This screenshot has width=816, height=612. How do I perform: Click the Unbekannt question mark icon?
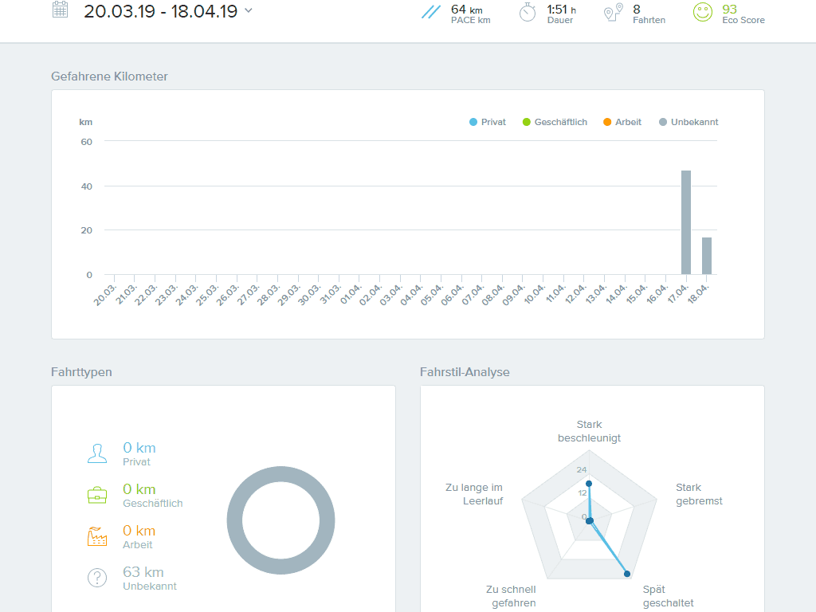tap(97, 578)
